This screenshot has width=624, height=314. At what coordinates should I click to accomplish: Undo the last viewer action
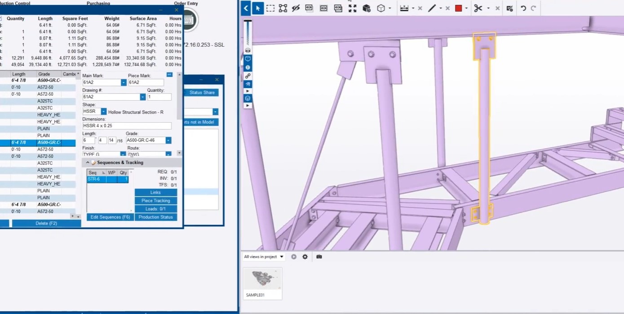[x=523, y=8]
